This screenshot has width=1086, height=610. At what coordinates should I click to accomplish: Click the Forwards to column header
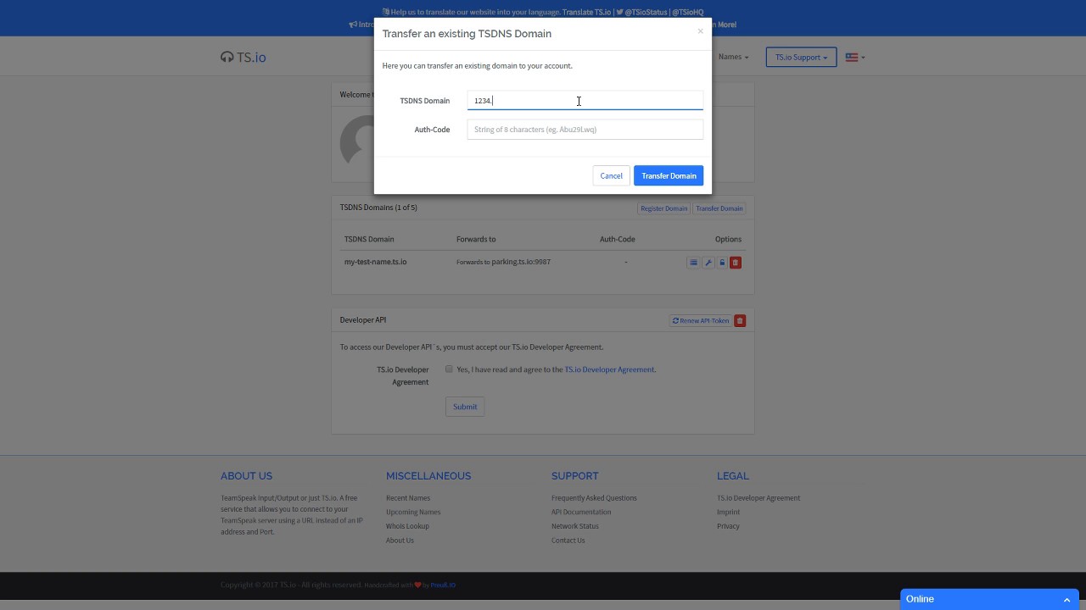476,239
